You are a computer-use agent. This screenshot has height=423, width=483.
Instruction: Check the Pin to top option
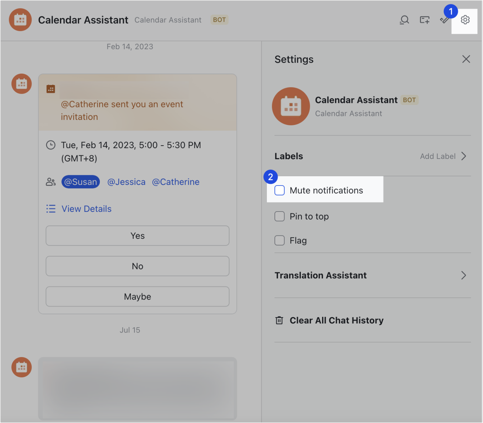point(279,216)
